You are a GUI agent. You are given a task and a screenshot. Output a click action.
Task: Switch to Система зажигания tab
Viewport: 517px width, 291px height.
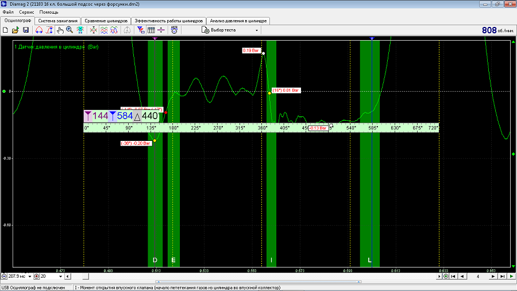coord(57,21)
